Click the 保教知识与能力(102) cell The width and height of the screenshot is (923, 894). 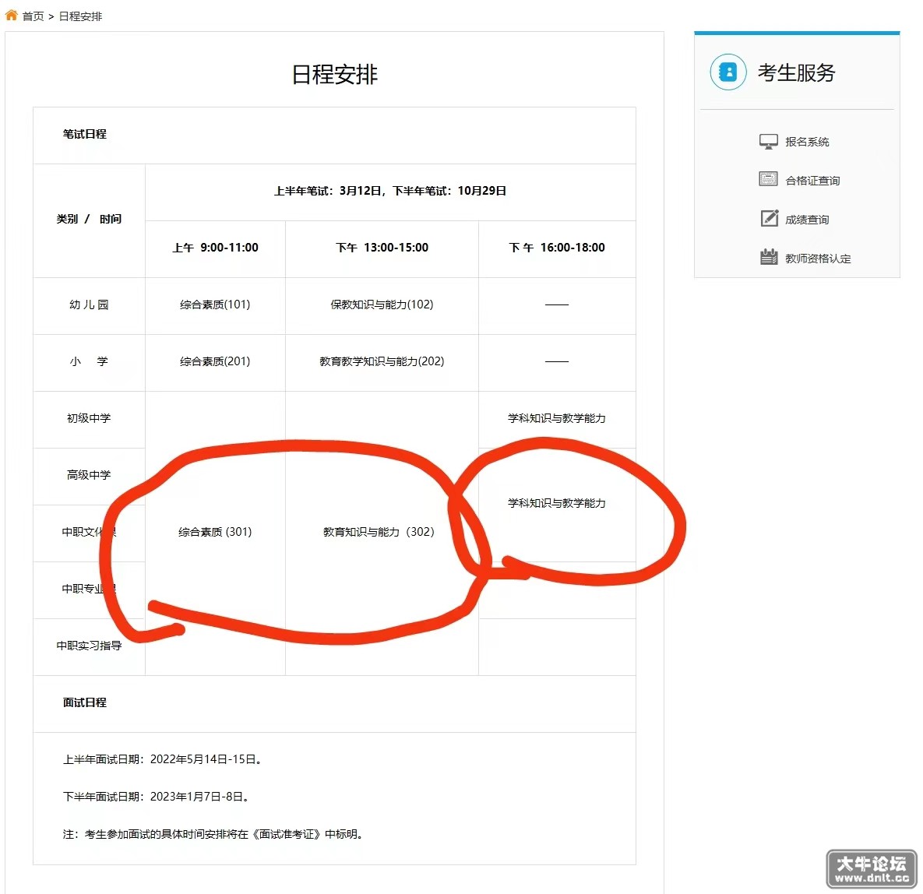pos(382,304)
